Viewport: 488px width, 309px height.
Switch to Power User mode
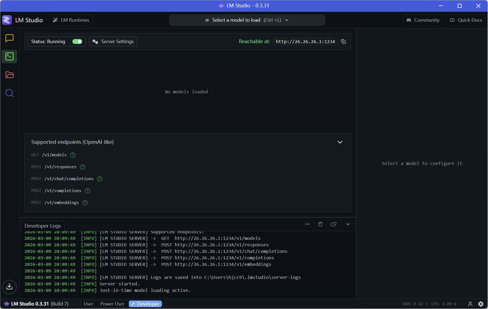pyautogui.click(x=112, y=304)
